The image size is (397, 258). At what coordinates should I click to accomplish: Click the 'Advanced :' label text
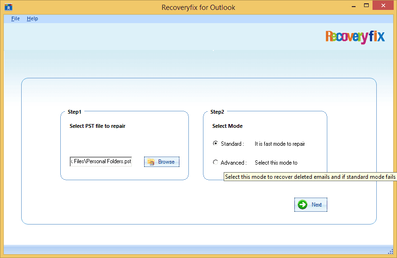point(234,163)
